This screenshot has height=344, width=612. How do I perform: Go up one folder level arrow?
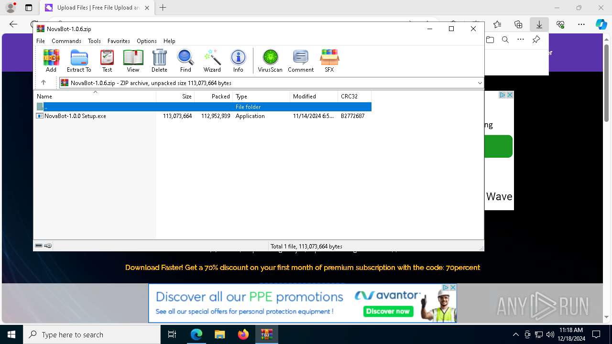(x=44, y=83)
